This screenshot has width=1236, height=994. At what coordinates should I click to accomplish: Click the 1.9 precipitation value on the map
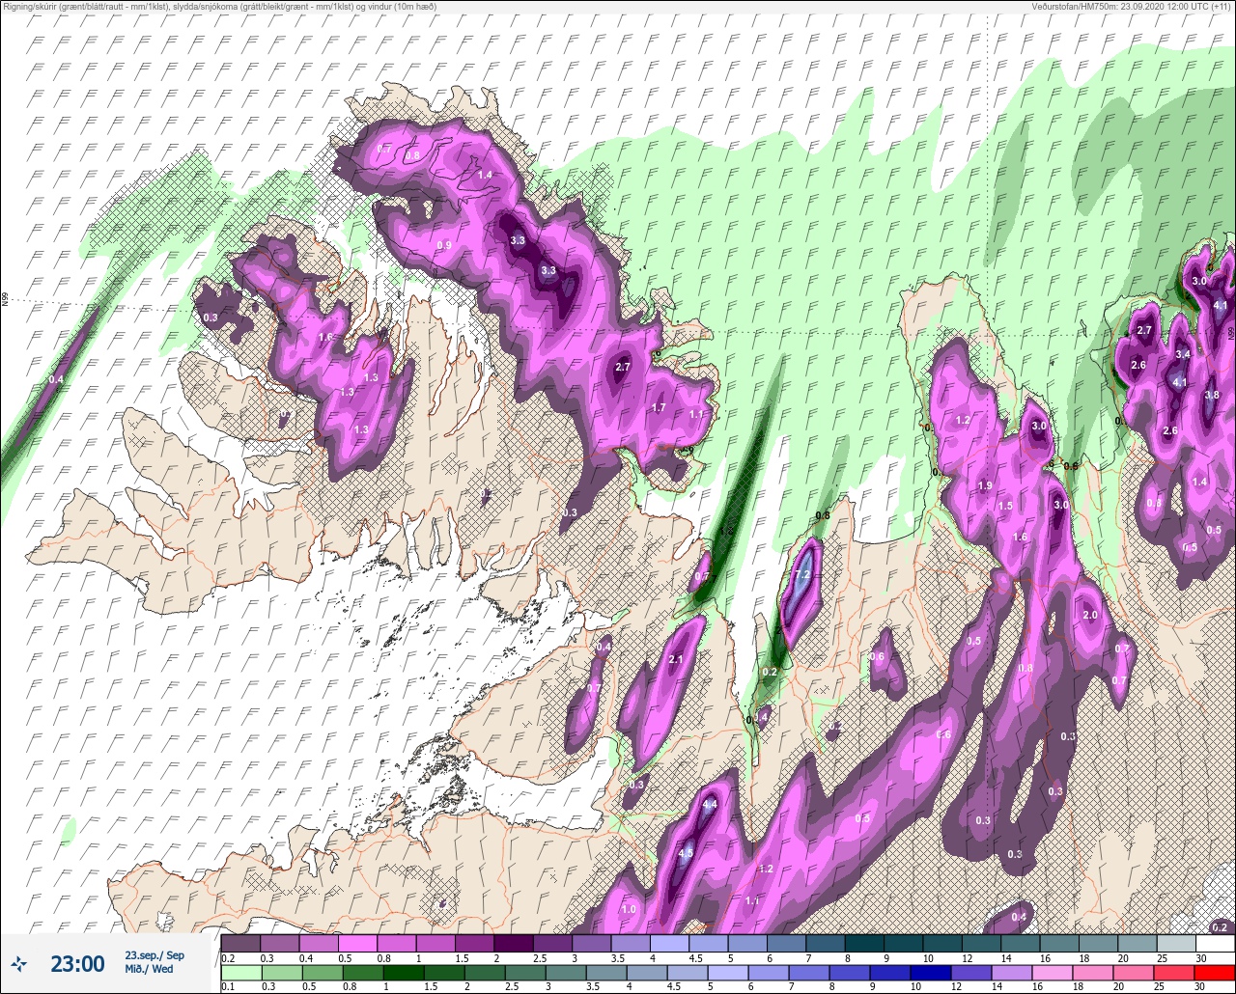pos(985,485)
